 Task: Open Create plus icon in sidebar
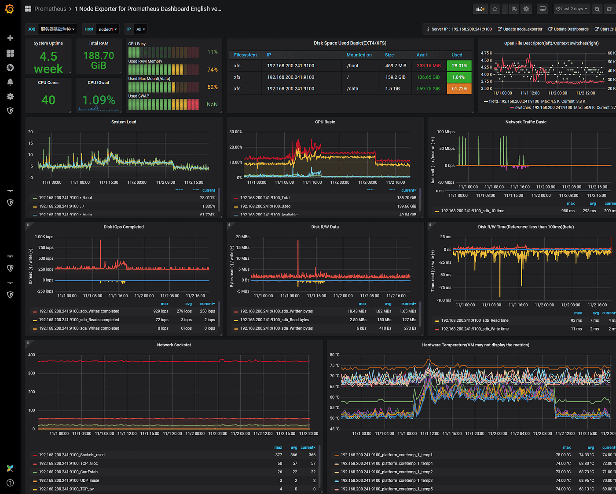[x=10, y=38]
